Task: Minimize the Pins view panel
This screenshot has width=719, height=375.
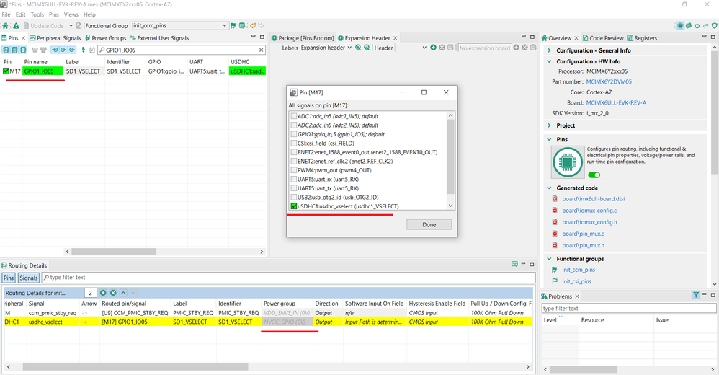Action: pyautogui.click(x=253, y=37)
